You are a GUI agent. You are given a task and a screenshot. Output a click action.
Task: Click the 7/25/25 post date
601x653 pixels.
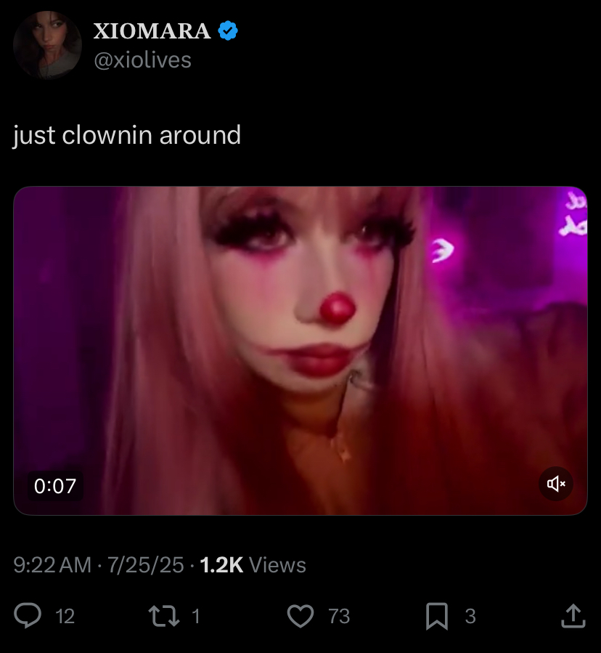146,565
